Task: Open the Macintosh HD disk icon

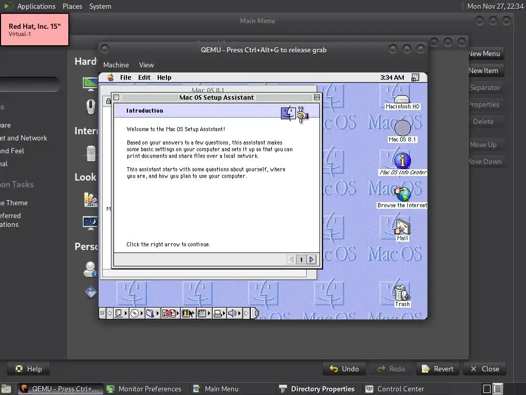Action: 402,100
